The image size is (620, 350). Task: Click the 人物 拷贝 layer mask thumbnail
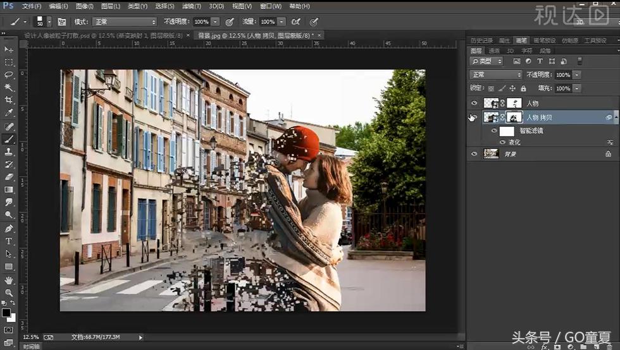click(x=515, y=117)
